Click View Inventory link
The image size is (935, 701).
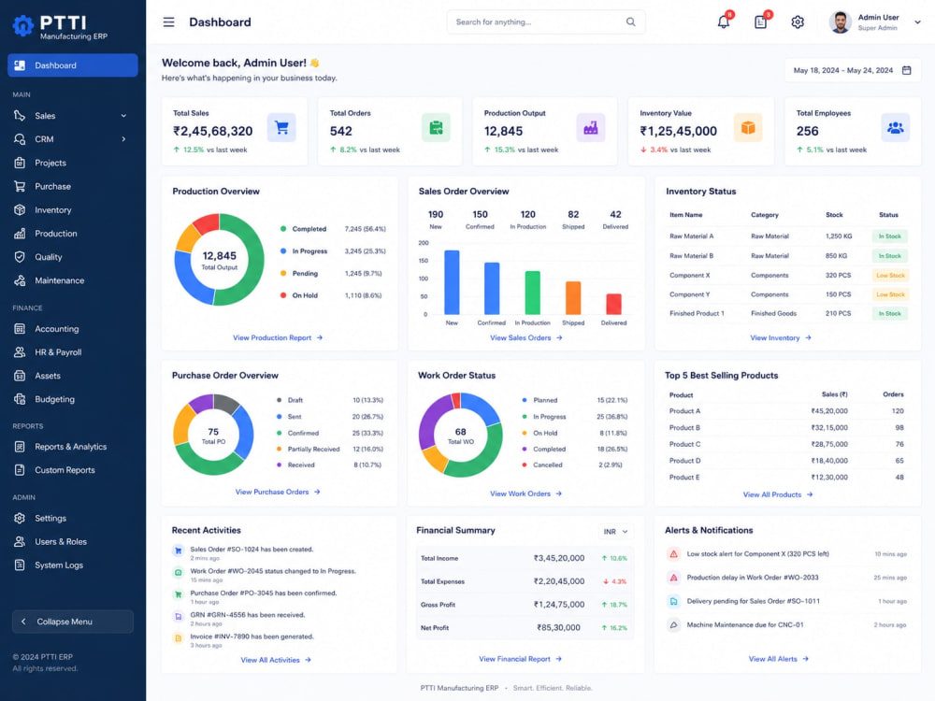coord(781,337)
